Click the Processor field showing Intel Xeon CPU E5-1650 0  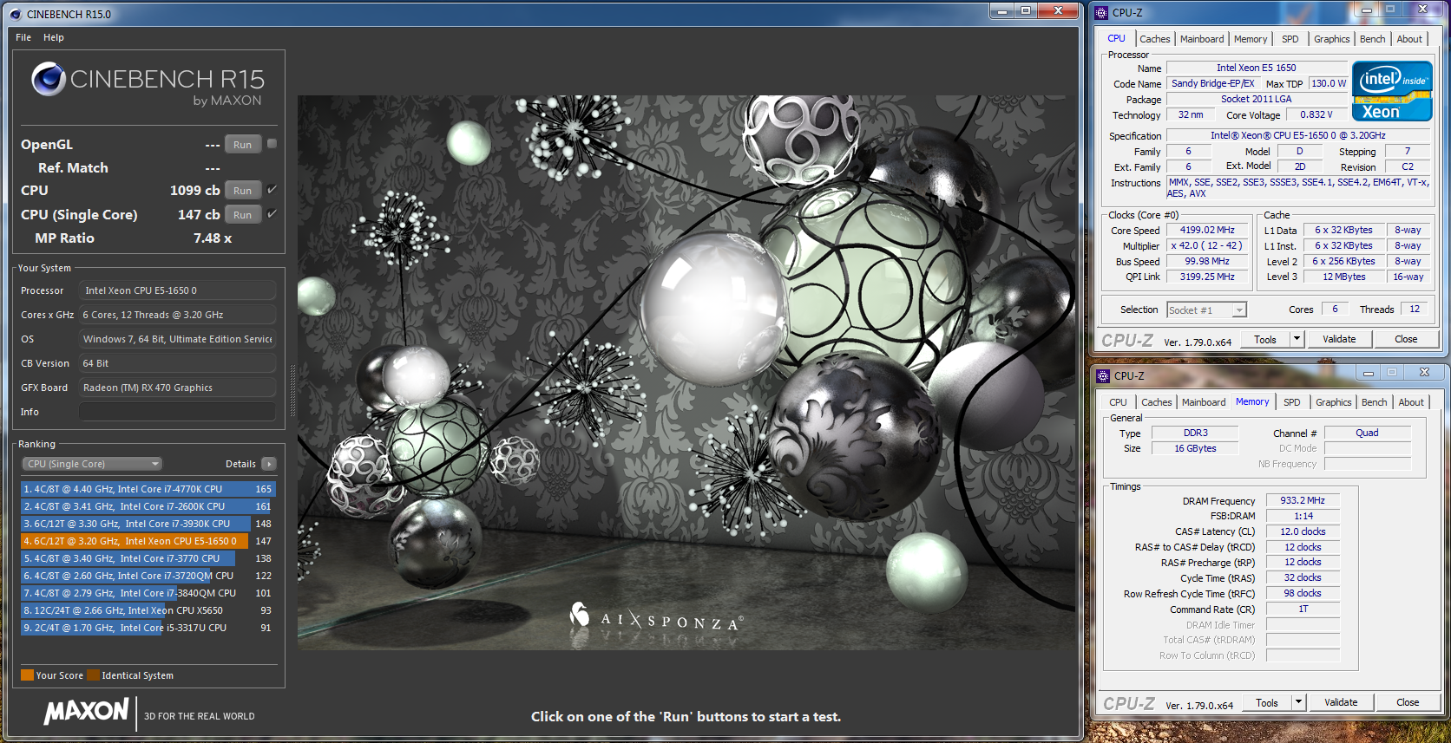tap(177, 290)
